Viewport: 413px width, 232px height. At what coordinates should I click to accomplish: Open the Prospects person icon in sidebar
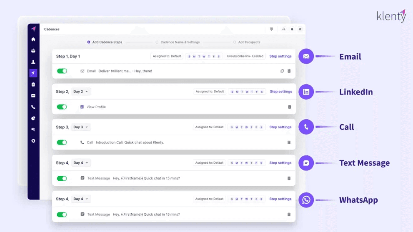[x=33, y=62]
